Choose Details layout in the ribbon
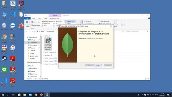Viewport: 172px width, 97px height. [68, 23]
